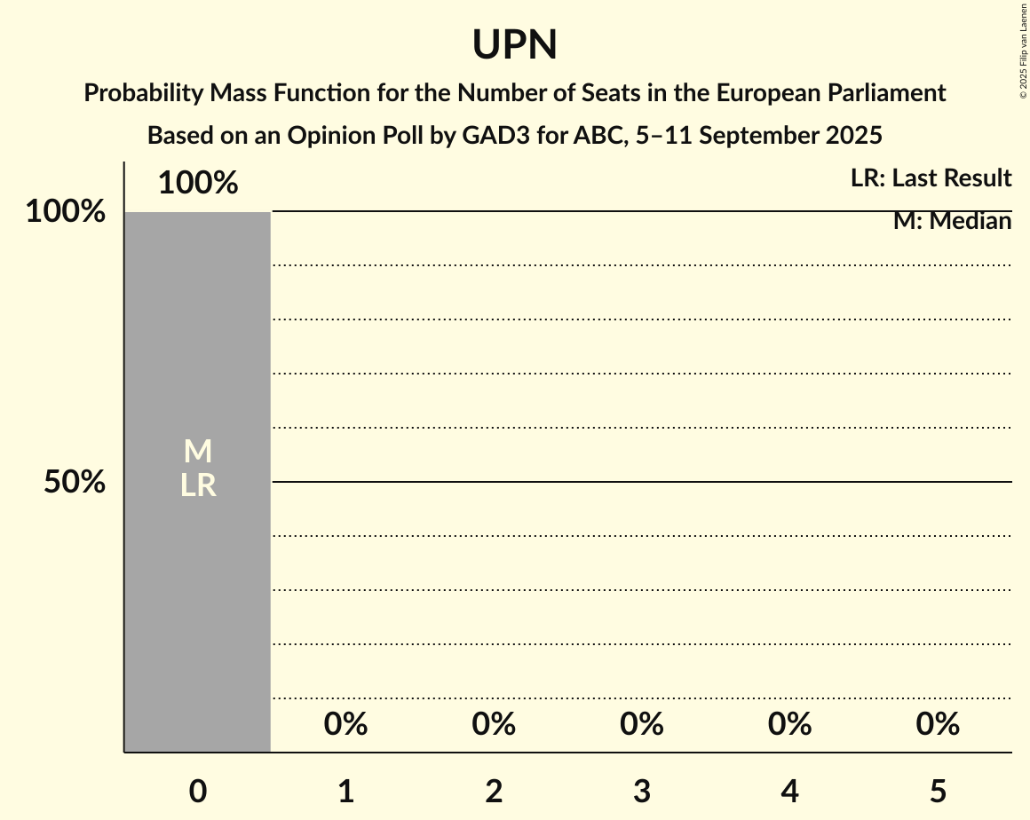Click the 0% label above seat 2
This screenshot has width=1030, height=820.
pyautogui.click(x=494, y=724)
